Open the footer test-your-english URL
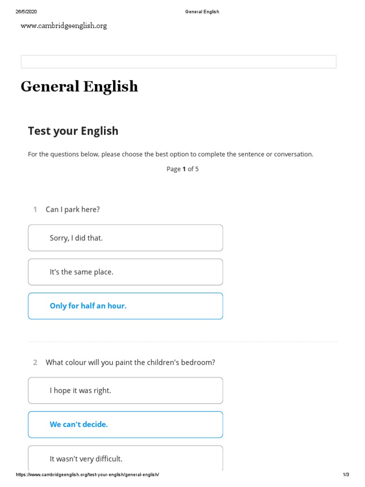 [x=87, y=475]
